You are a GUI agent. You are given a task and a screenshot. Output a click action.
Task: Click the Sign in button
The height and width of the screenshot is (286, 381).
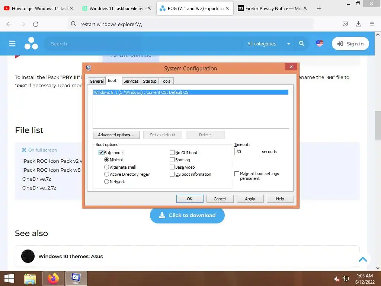350,44
